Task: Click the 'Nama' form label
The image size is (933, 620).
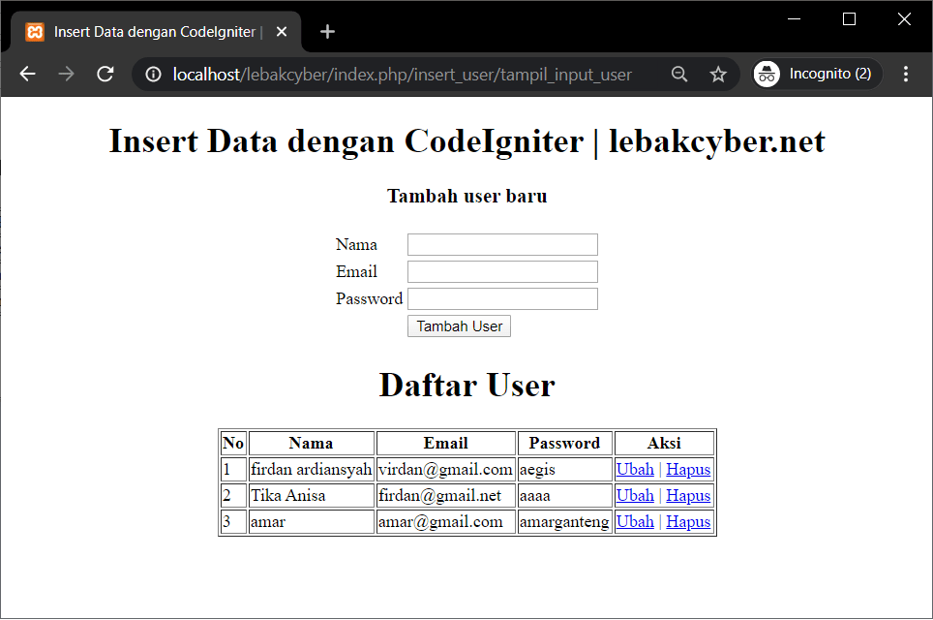Action: [x=356, y=245]
